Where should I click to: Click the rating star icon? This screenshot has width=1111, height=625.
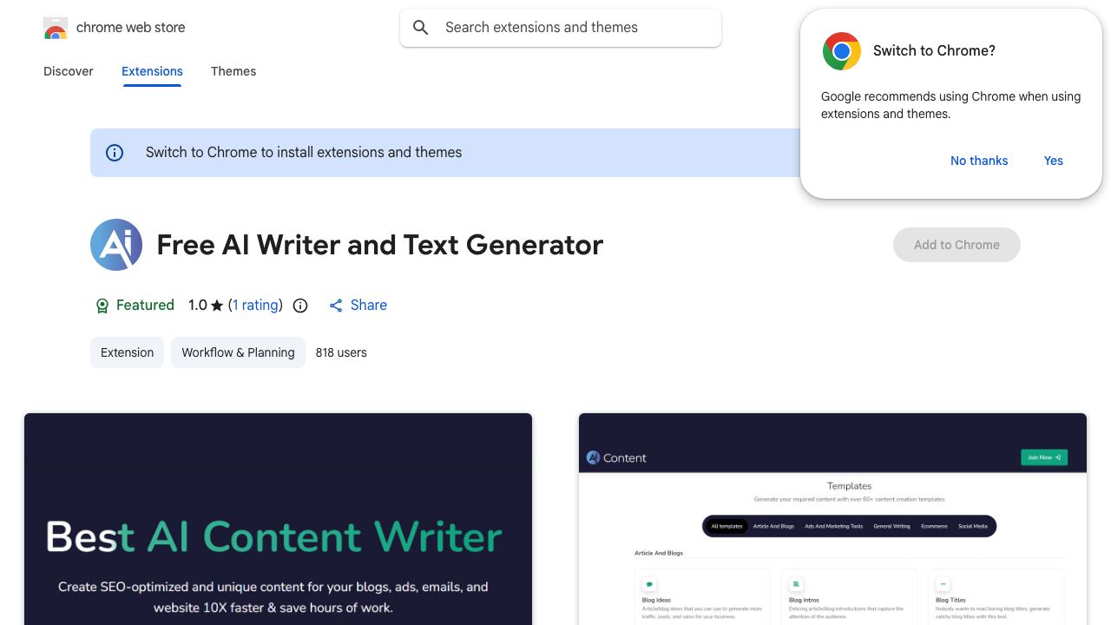coord(217,306)
